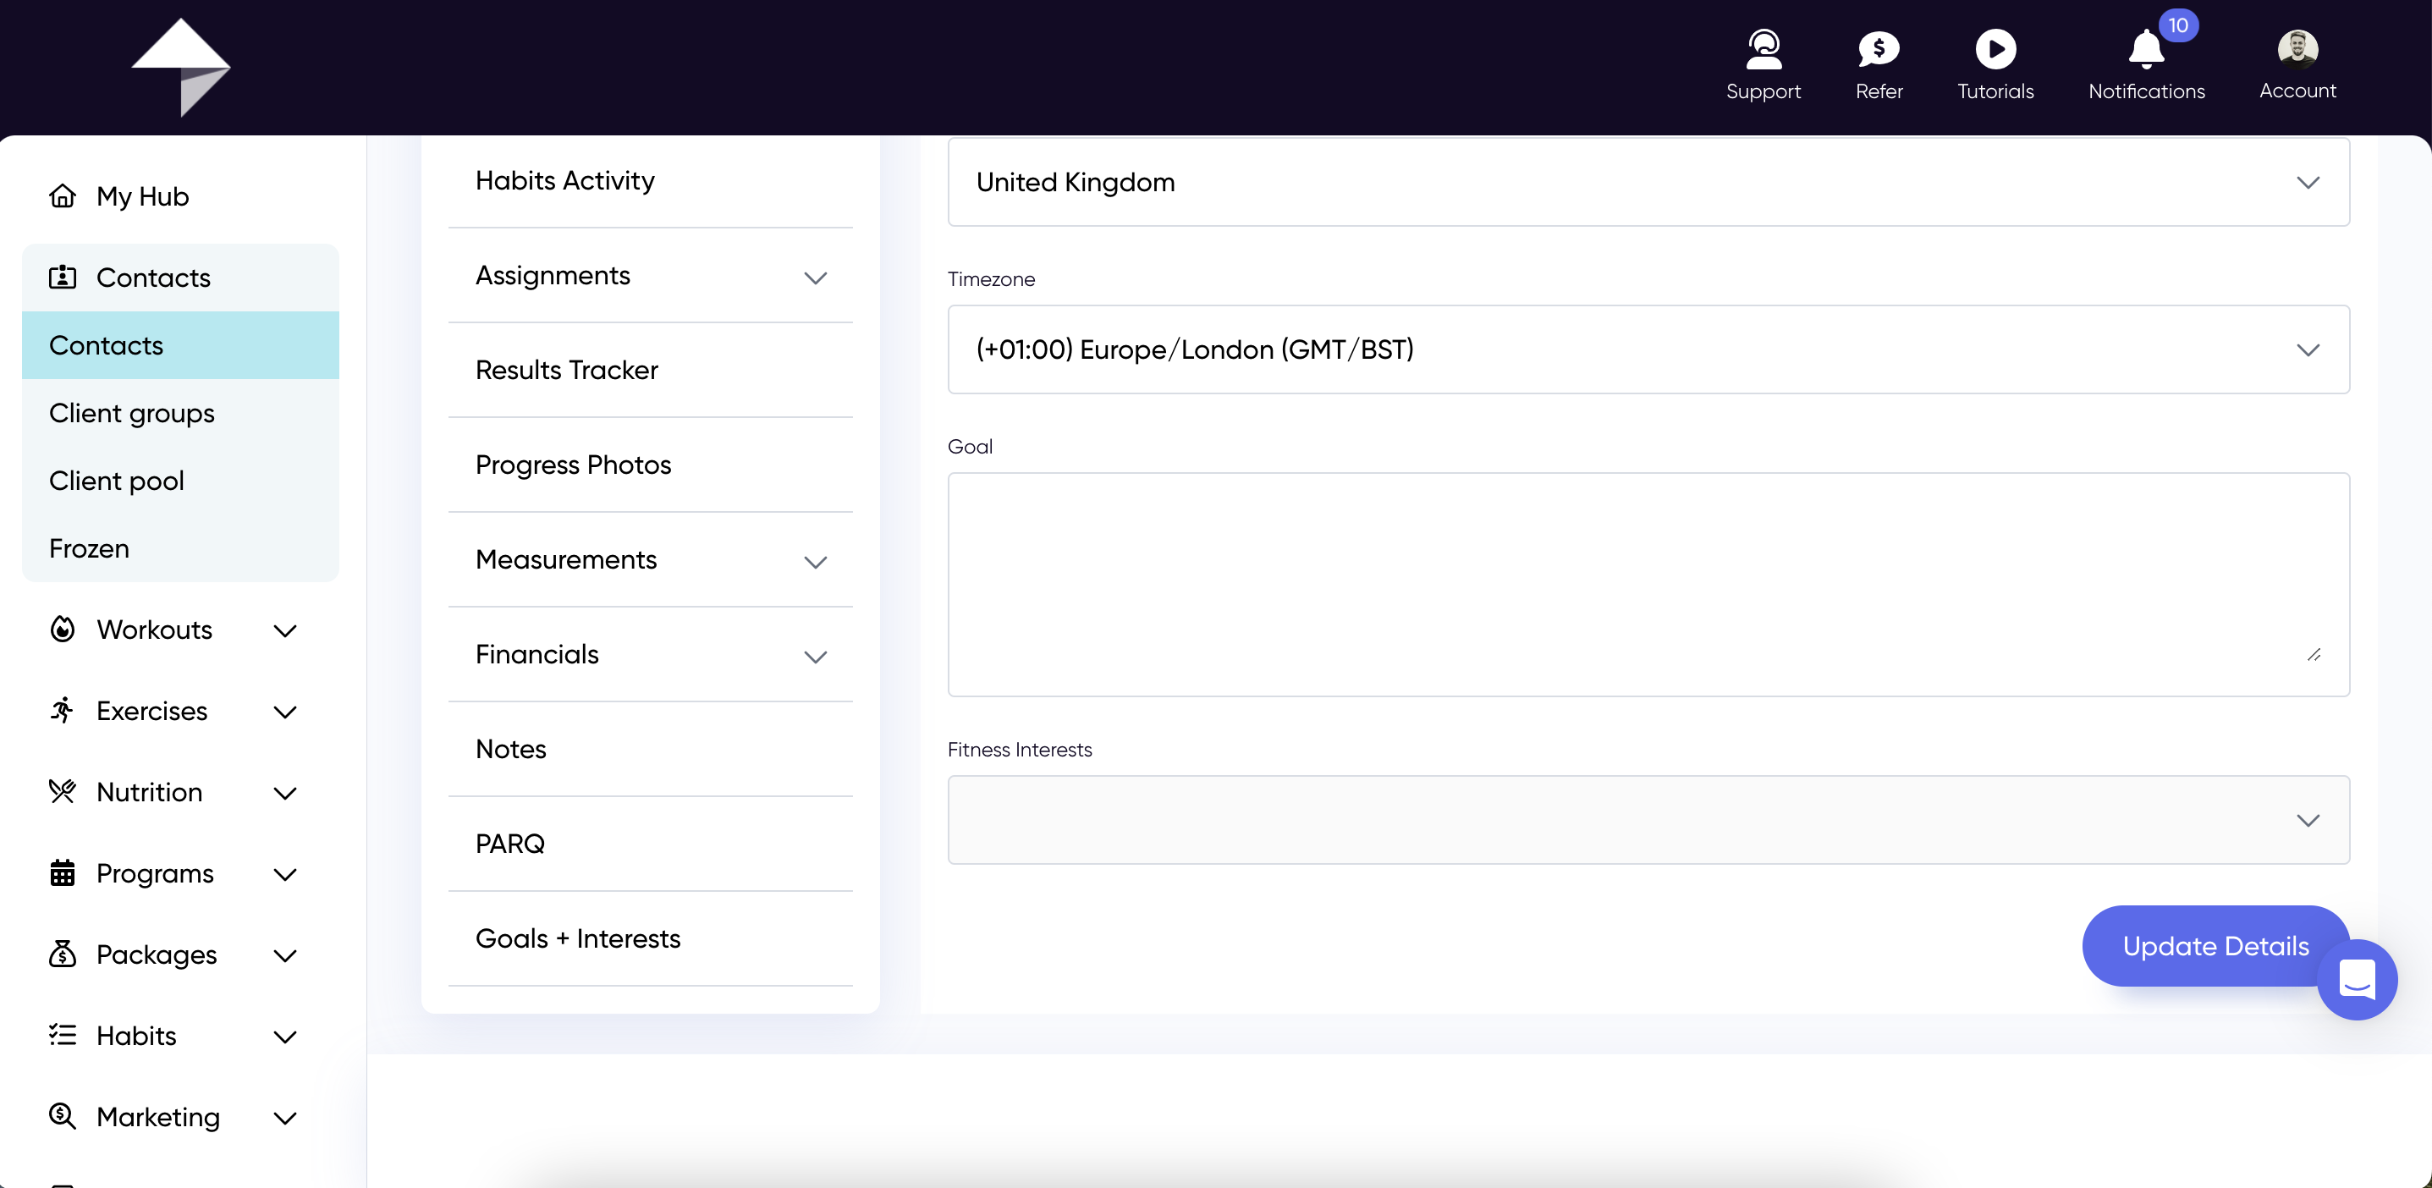The image size is (2432, 1188).
Task: Click the Contacts card icon
Action: pos(63,277)
